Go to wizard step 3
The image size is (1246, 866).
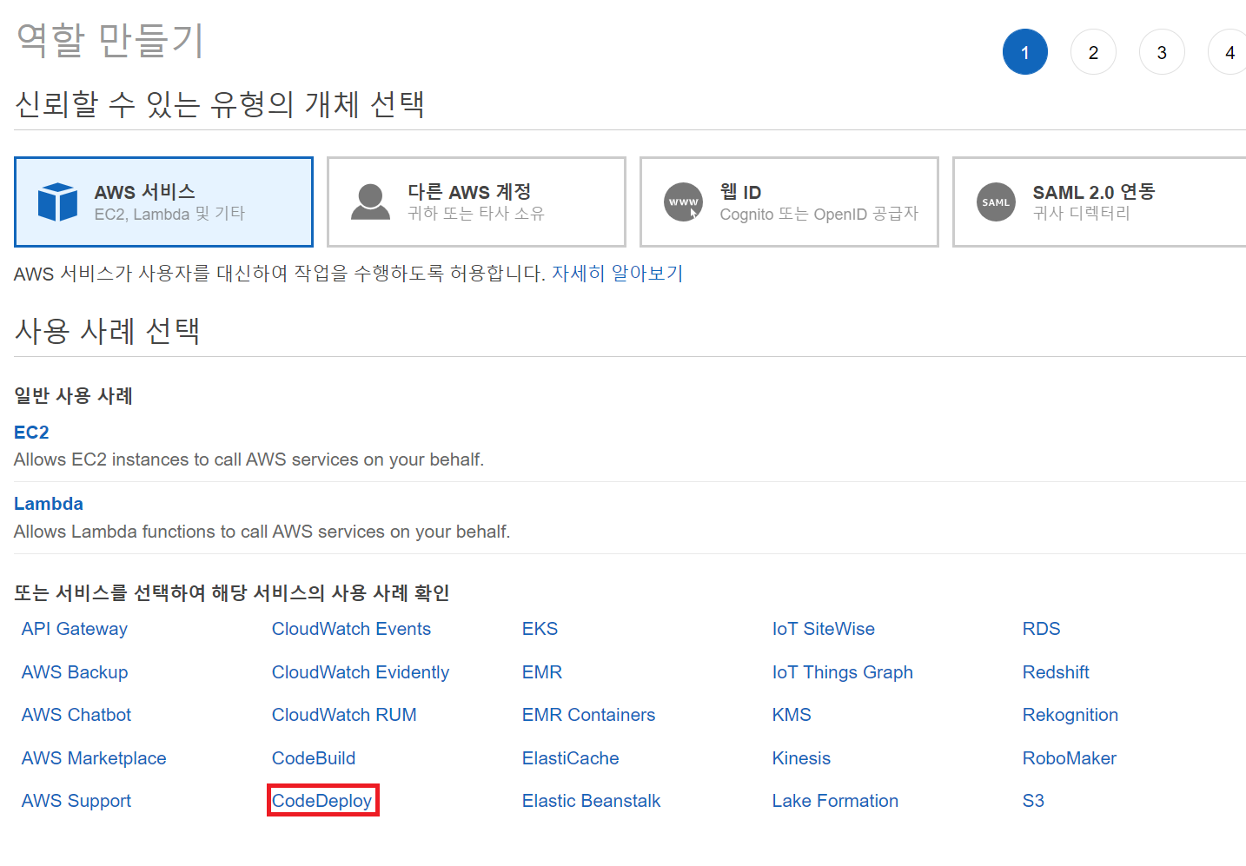pos(1162,52)
